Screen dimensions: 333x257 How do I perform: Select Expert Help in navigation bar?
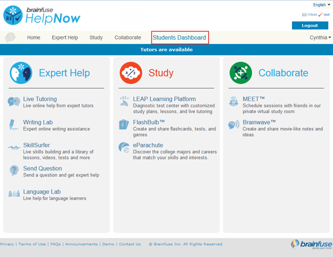(x=65, y=38)
